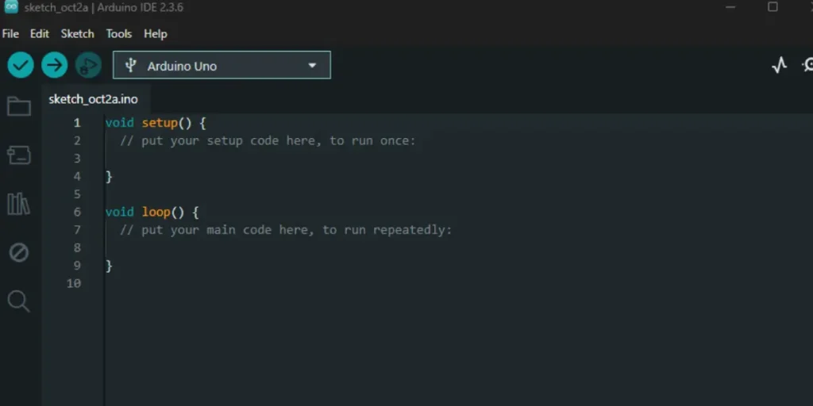Screen dimensions: 813x406
Task: Open the Serial Plotter
Action: click(x=779, y=66)
